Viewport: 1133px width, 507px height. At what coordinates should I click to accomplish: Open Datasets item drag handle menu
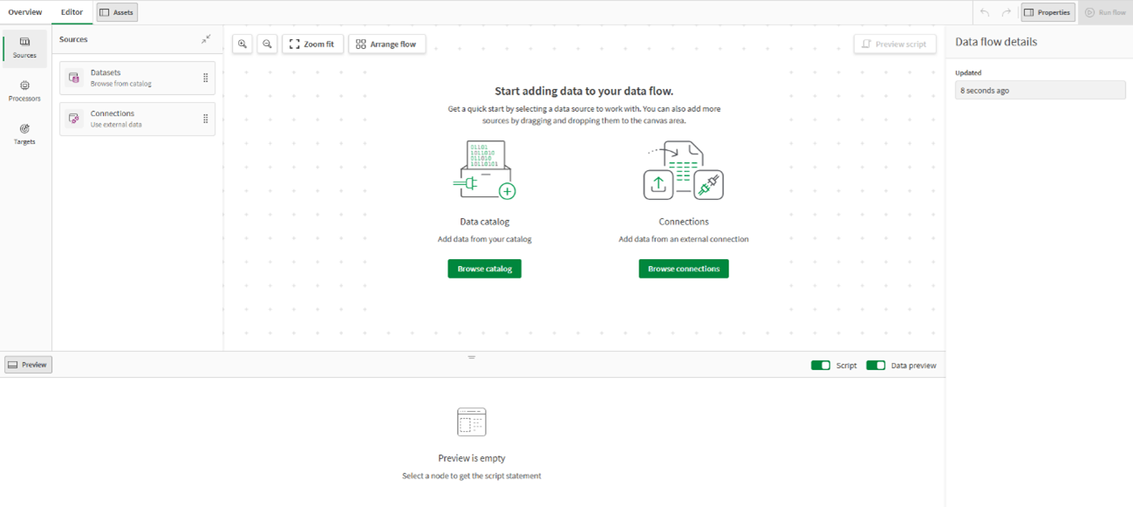point(206,78)
